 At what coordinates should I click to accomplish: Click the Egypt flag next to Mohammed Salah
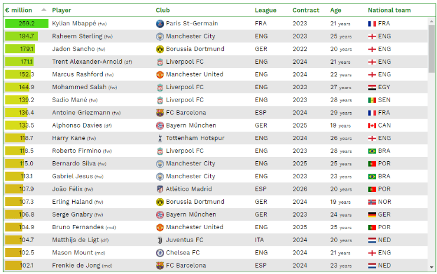[372, 87]
